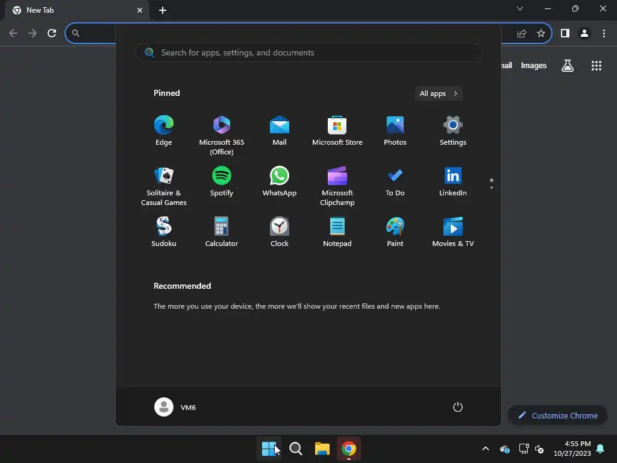617x463 pixels.
Task: Launch the Clock app
Action: 280,232
